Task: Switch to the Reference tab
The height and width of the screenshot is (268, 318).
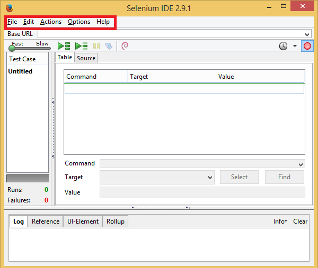Action: coord(46,221)
